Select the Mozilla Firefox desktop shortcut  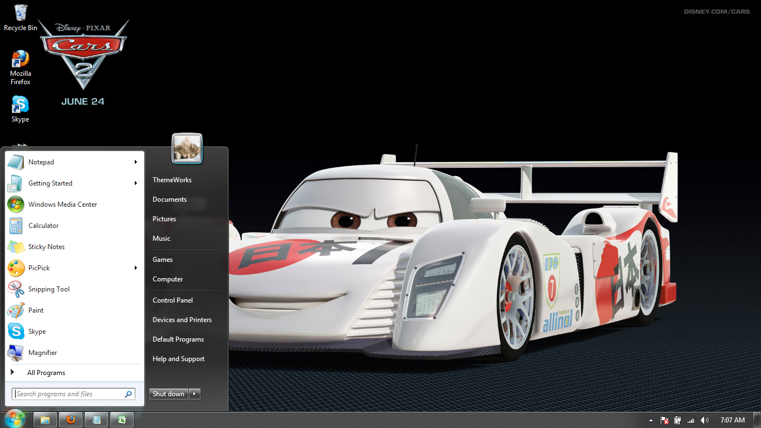tap(21, 67)
